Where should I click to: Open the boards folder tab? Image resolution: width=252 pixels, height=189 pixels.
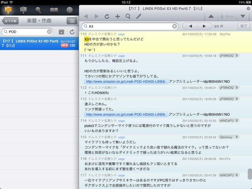[8, 10]
